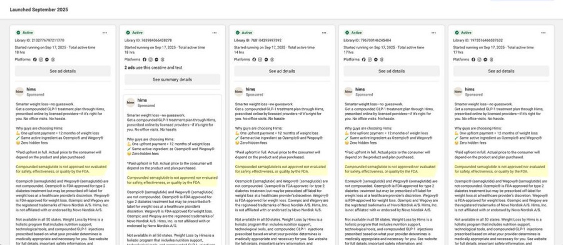Click Instagram platform icon on ad 768104395997592
The width and height of the screenshot is (563, 245).
pos(260,59)
